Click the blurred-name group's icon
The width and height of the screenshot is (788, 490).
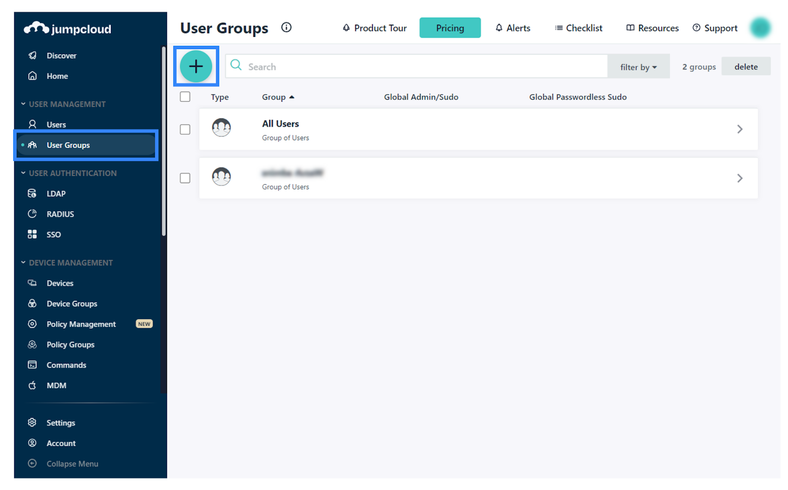tap(221, 176)
